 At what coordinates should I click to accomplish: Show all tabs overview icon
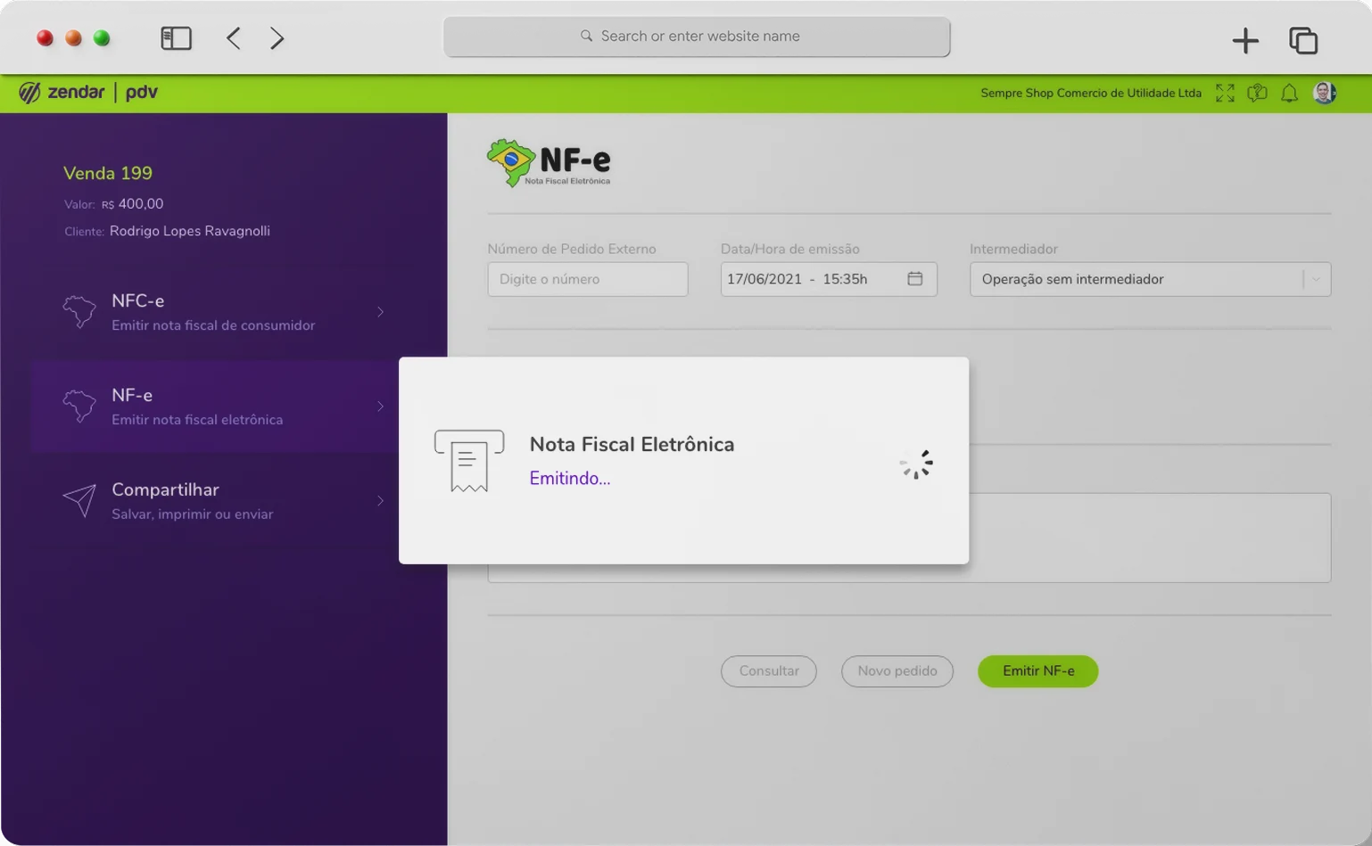point(1303,40)
